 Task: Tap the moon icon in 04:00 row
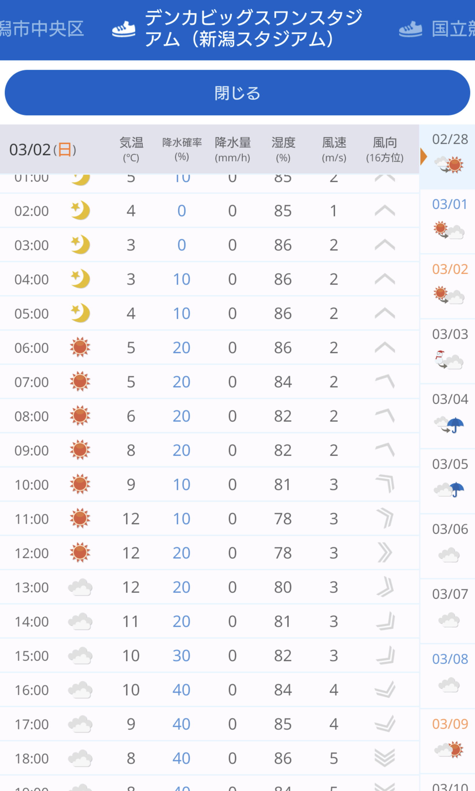pyautogui.click(x=80, y=279)
